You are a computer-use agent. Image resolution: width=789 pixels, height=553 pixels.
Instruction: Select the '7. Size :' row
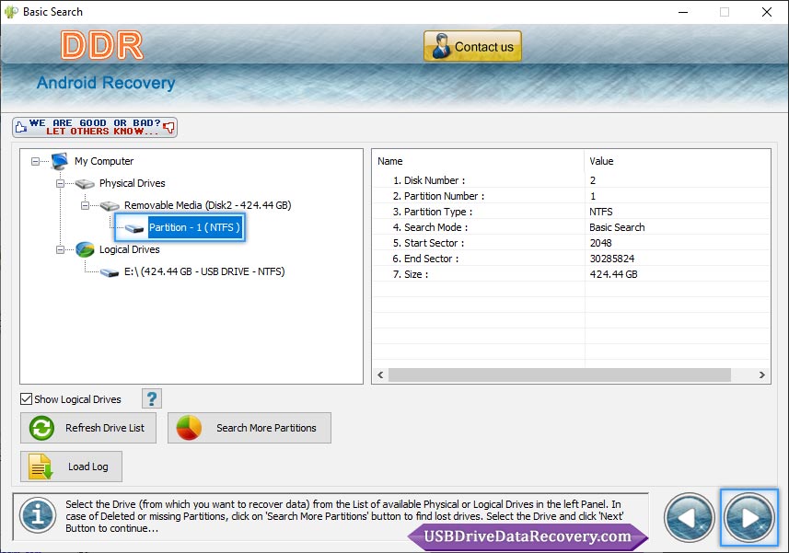(572, 273)
